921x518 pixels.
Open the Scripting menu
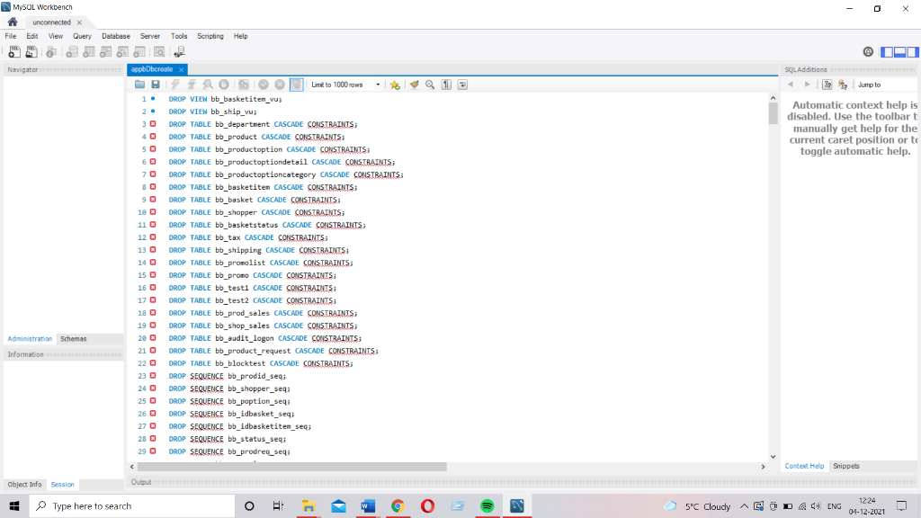coord(210,36)
